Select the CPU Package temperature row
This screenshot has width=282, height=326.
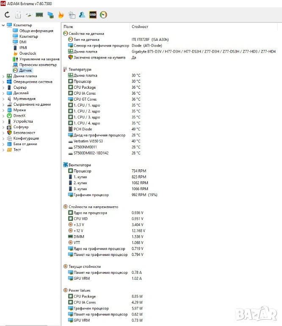85,87
